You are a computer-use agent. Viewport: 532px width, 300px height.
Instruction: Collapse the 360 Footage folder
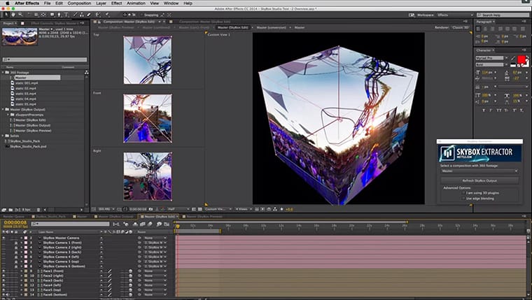(x=3, y=73)
